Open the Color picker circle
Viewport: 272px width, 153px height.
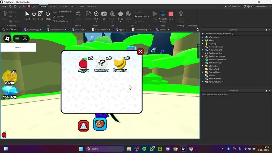pyautogui.click(x=120, y=14)
